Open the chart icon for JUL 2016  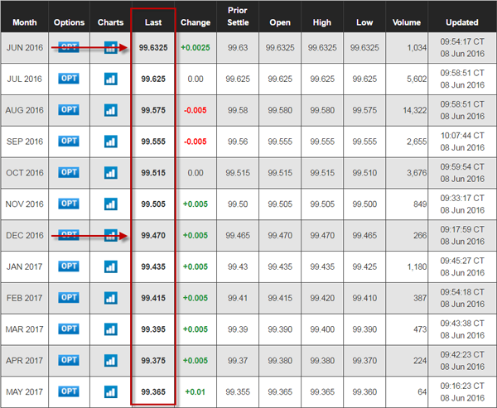[110, 79]
